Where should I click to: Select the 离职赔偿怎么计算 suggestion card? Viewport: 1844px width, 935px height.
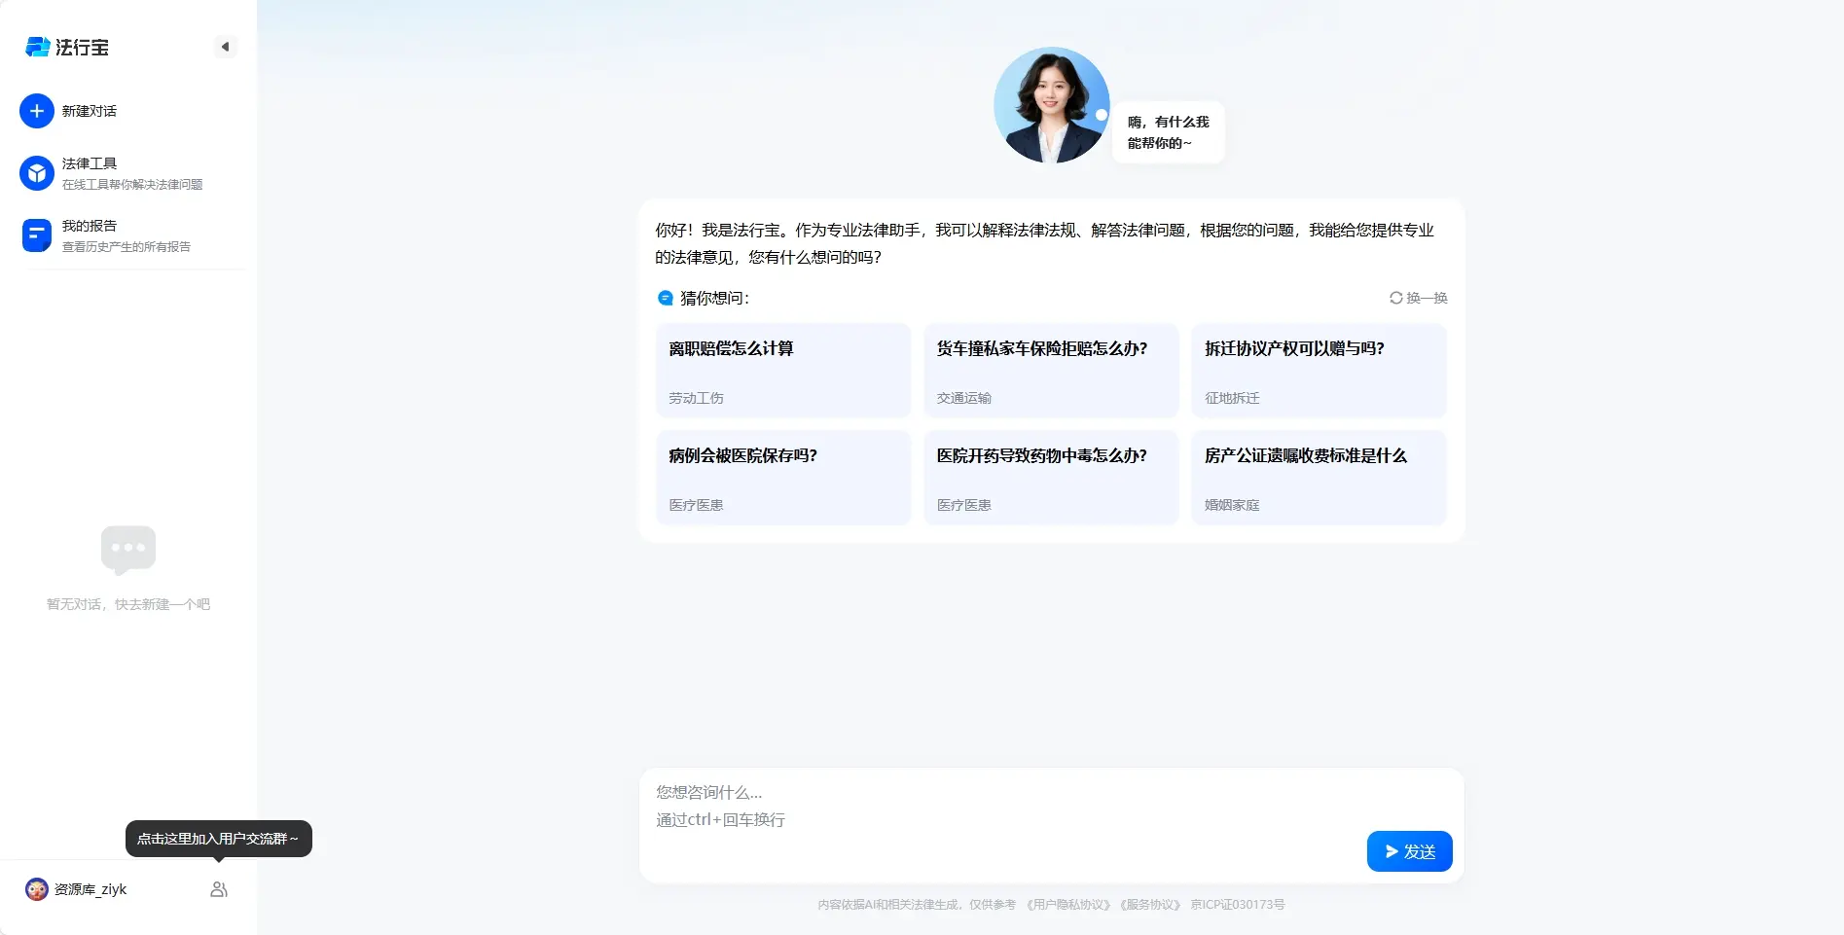(783, 371)
